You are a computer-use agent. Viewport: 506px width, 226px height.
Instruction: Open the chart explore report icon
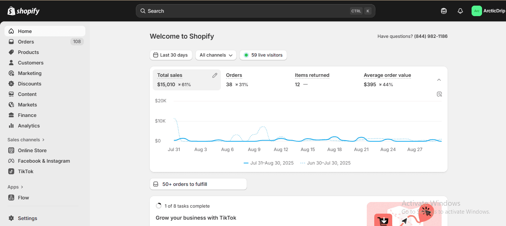point(439,94)
